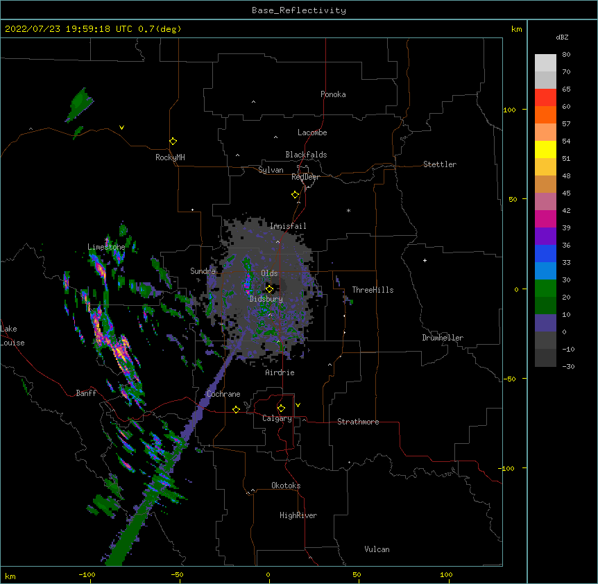Select the bright yellow 51–54 dBZ legend swatch

click(545, 149)
